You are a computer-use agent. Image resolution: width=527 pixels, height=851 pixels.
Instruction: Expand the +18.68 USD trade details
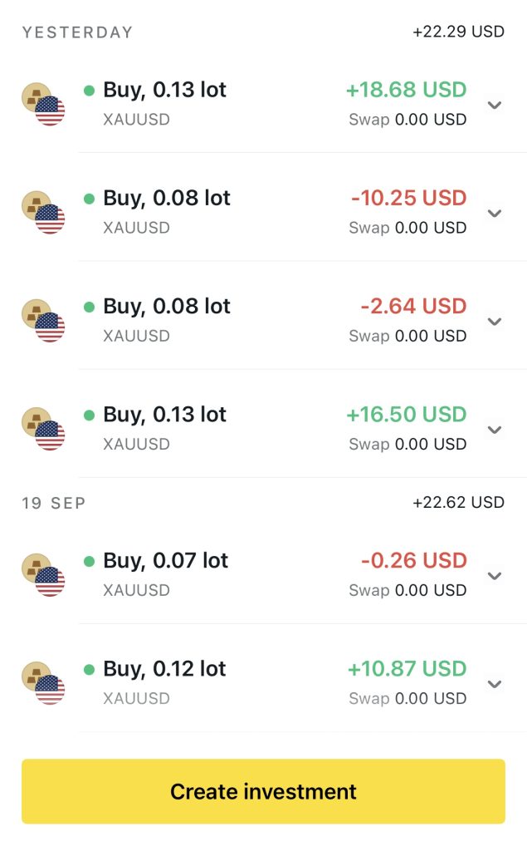pyautogui.click(x=495, y=105)
